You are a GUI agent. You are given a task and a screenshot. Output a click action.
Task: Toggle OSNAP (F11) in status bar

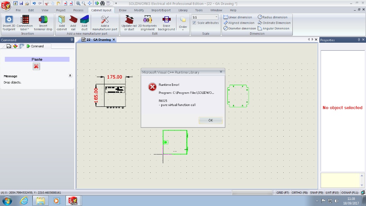point(350,192)
